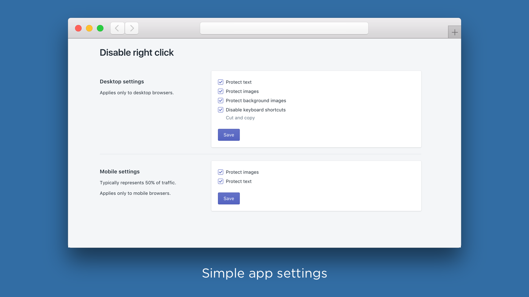Click the Disable right click page title
The height and width of the screenshot is (297, 529).
point(137,53)
